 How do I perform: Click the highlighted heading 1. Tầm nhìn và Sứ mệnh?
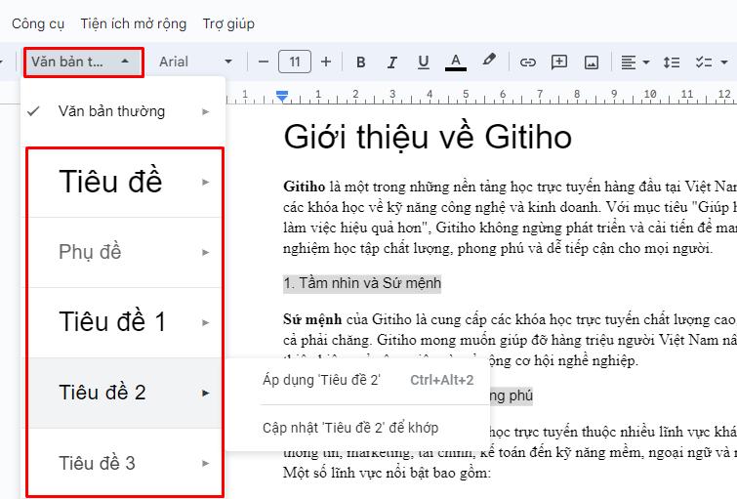point(362,283)
